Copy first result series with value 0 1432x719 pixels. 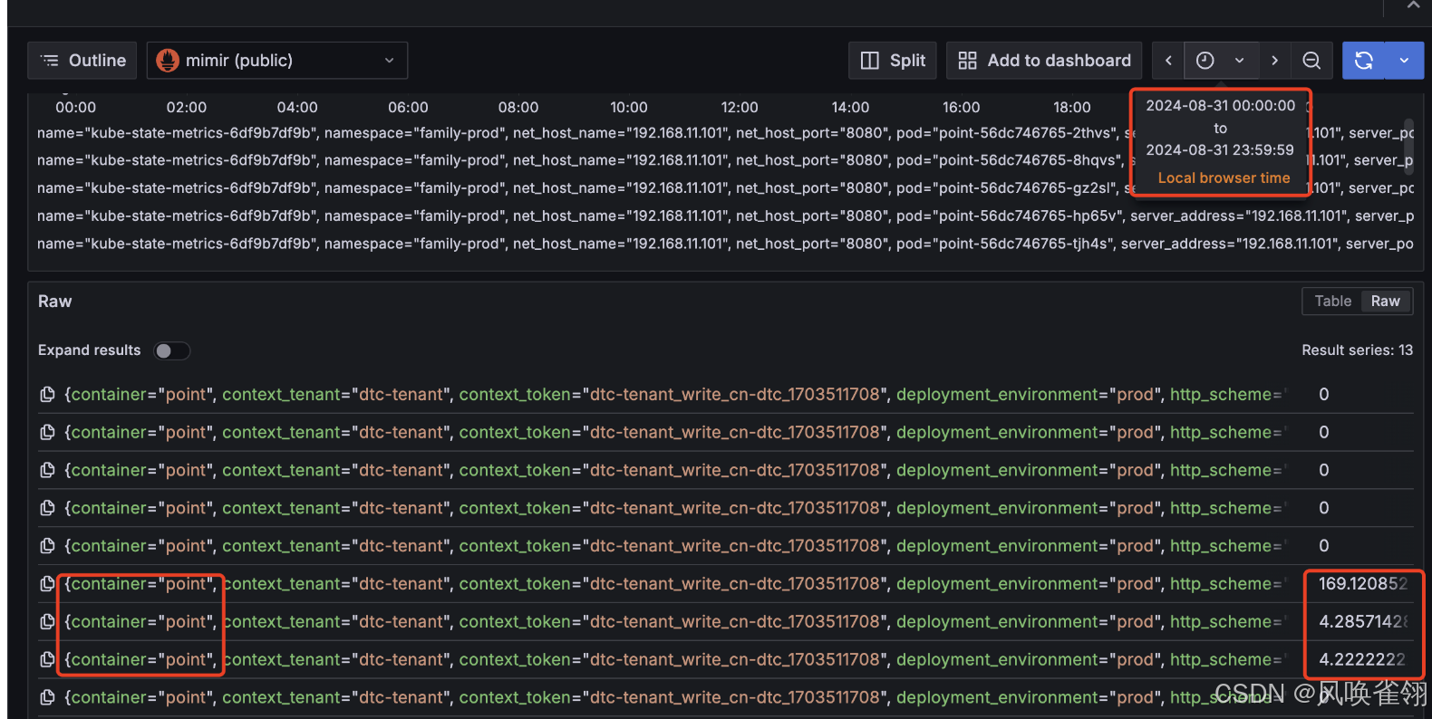pos(47,395)
